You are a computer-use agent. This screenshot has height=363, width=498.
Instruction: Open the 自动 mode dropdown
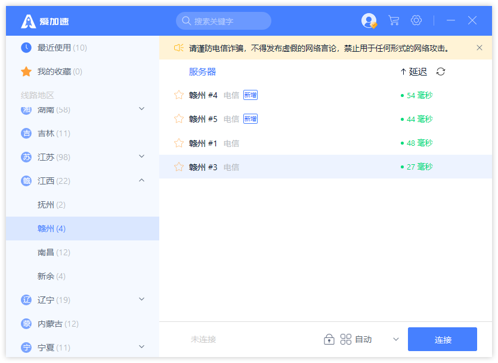395,339
